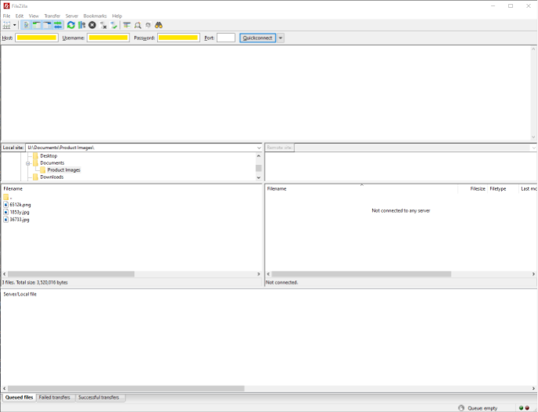Click the directory comparison toolbar icon
538x412 pixels.
pyautogui.click(x=137, y=25)
